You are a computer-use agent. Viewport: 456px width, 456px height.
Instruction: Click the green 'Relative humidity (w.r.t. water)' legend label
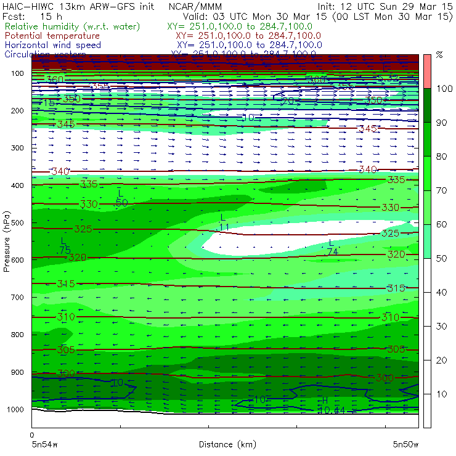(73, 26)
